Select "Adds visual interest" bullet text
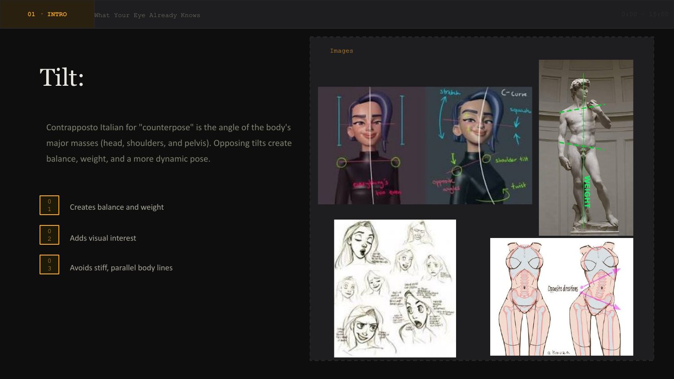Image resolution: width=674 pixels, height=379 pixels. click(x=103, y=238)
